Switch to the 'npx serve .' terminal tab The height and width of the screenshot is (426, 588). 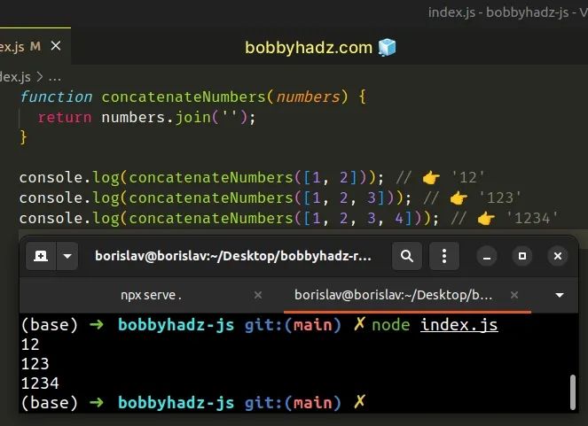tap(151, 295)
